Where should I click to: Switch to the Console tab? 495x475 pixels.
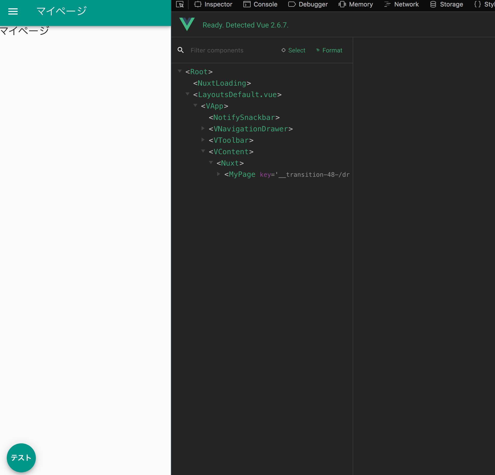coord(260,4)
